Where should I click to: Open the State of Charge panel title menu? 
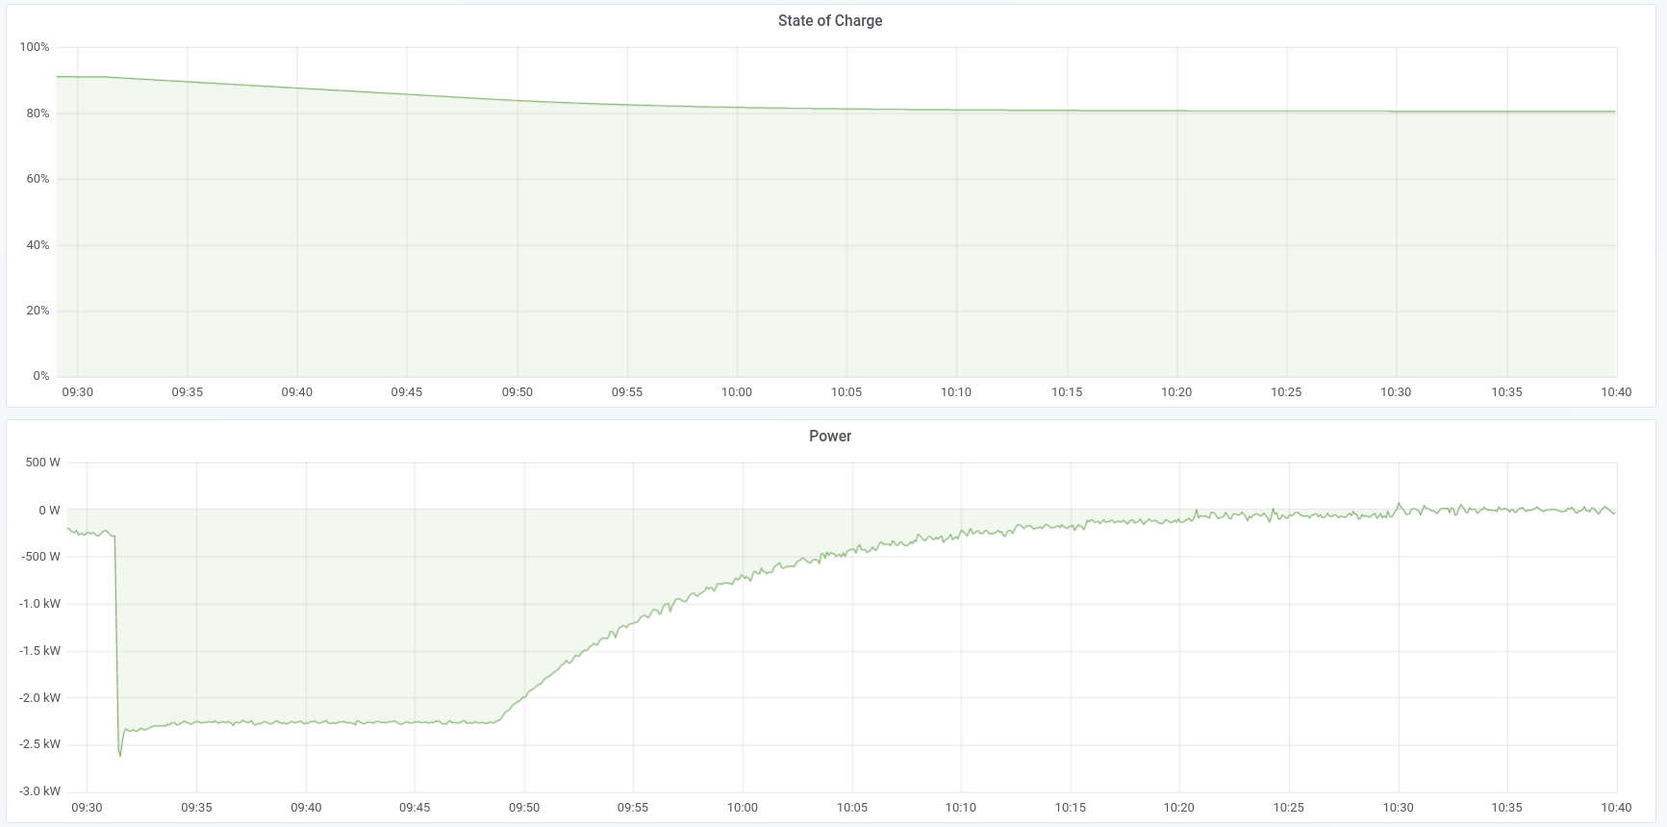pyautogui.click(x=829, y=21)
